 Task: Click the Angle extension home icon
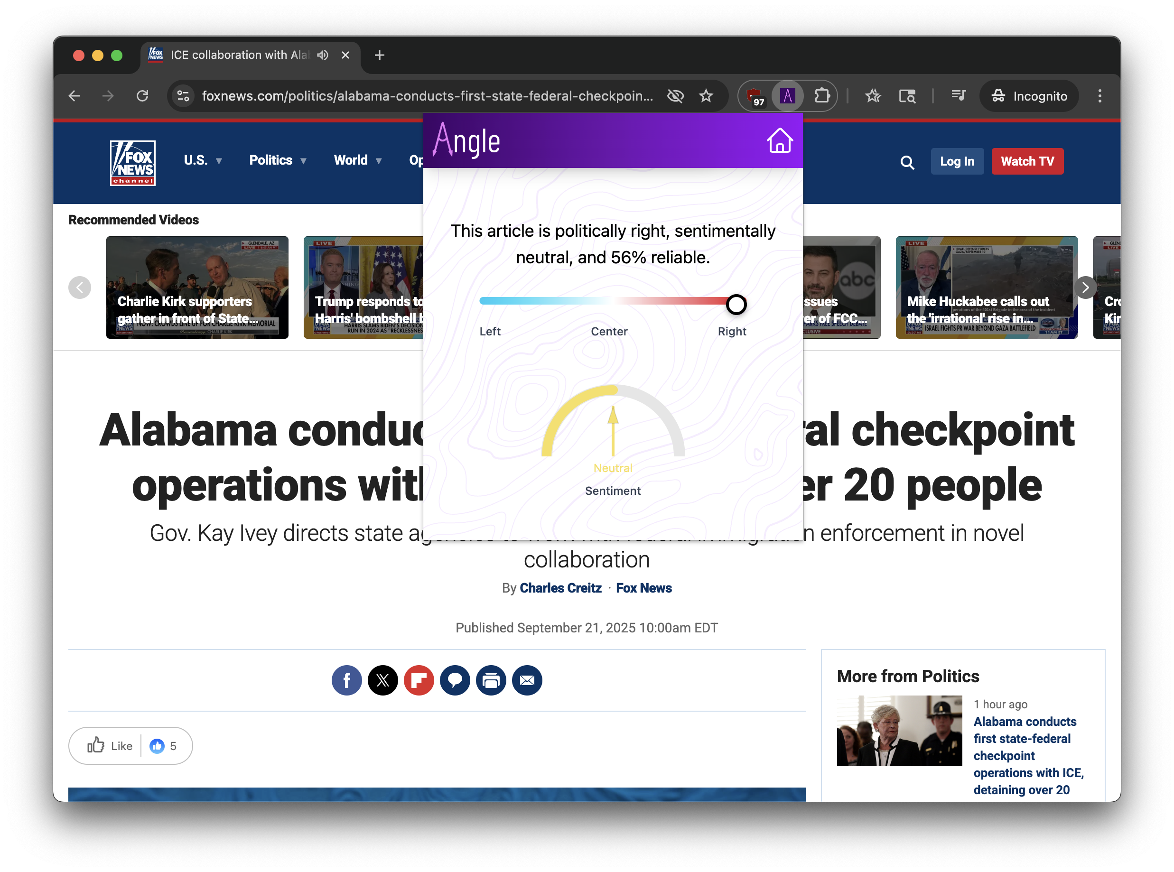(x=779, y=140)
